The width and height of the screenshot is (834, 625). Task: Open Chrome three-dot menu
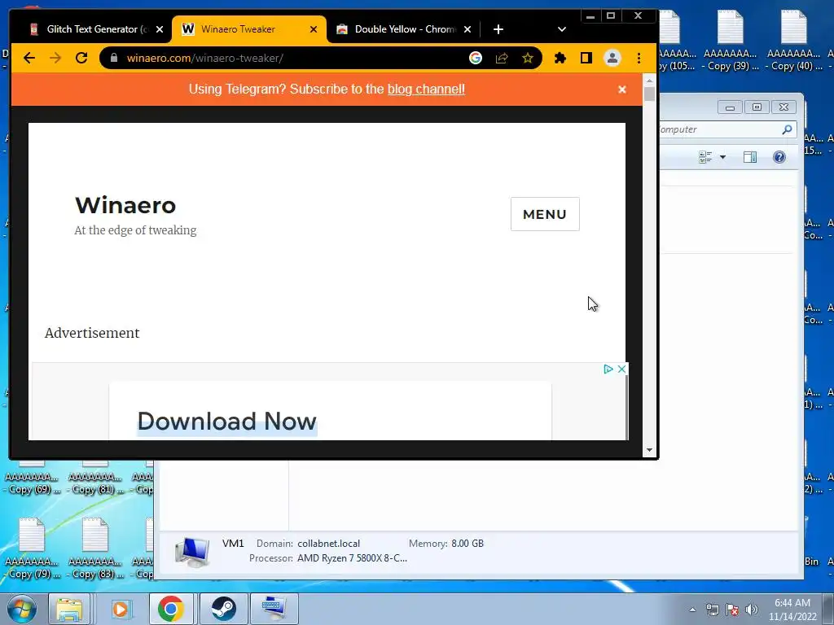[x=639, y=58]
